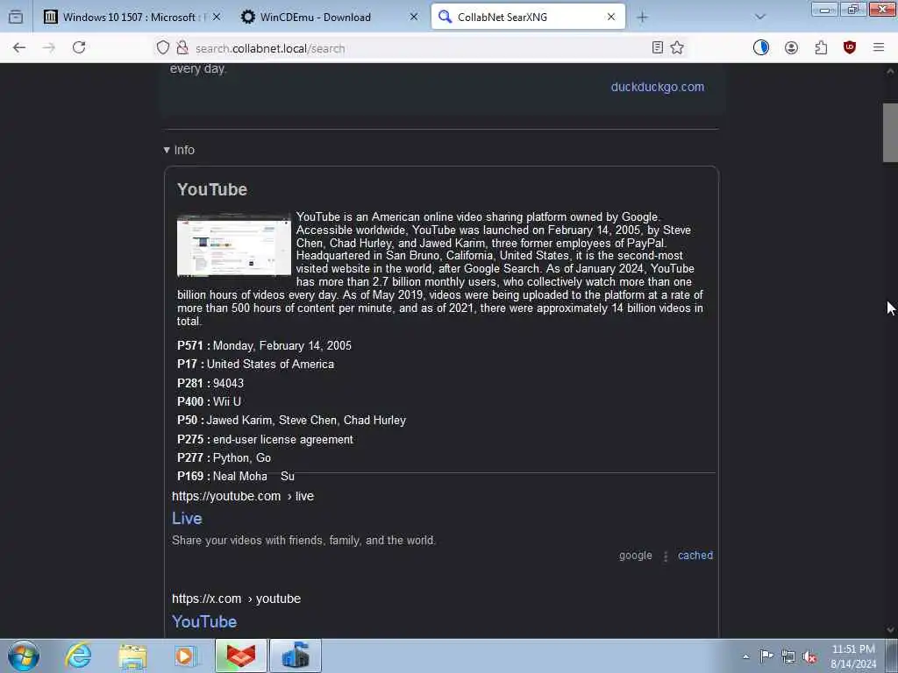Click the red fox app taskbar button
This screenshot has height=673, width=898.
(x=241, y=655)
